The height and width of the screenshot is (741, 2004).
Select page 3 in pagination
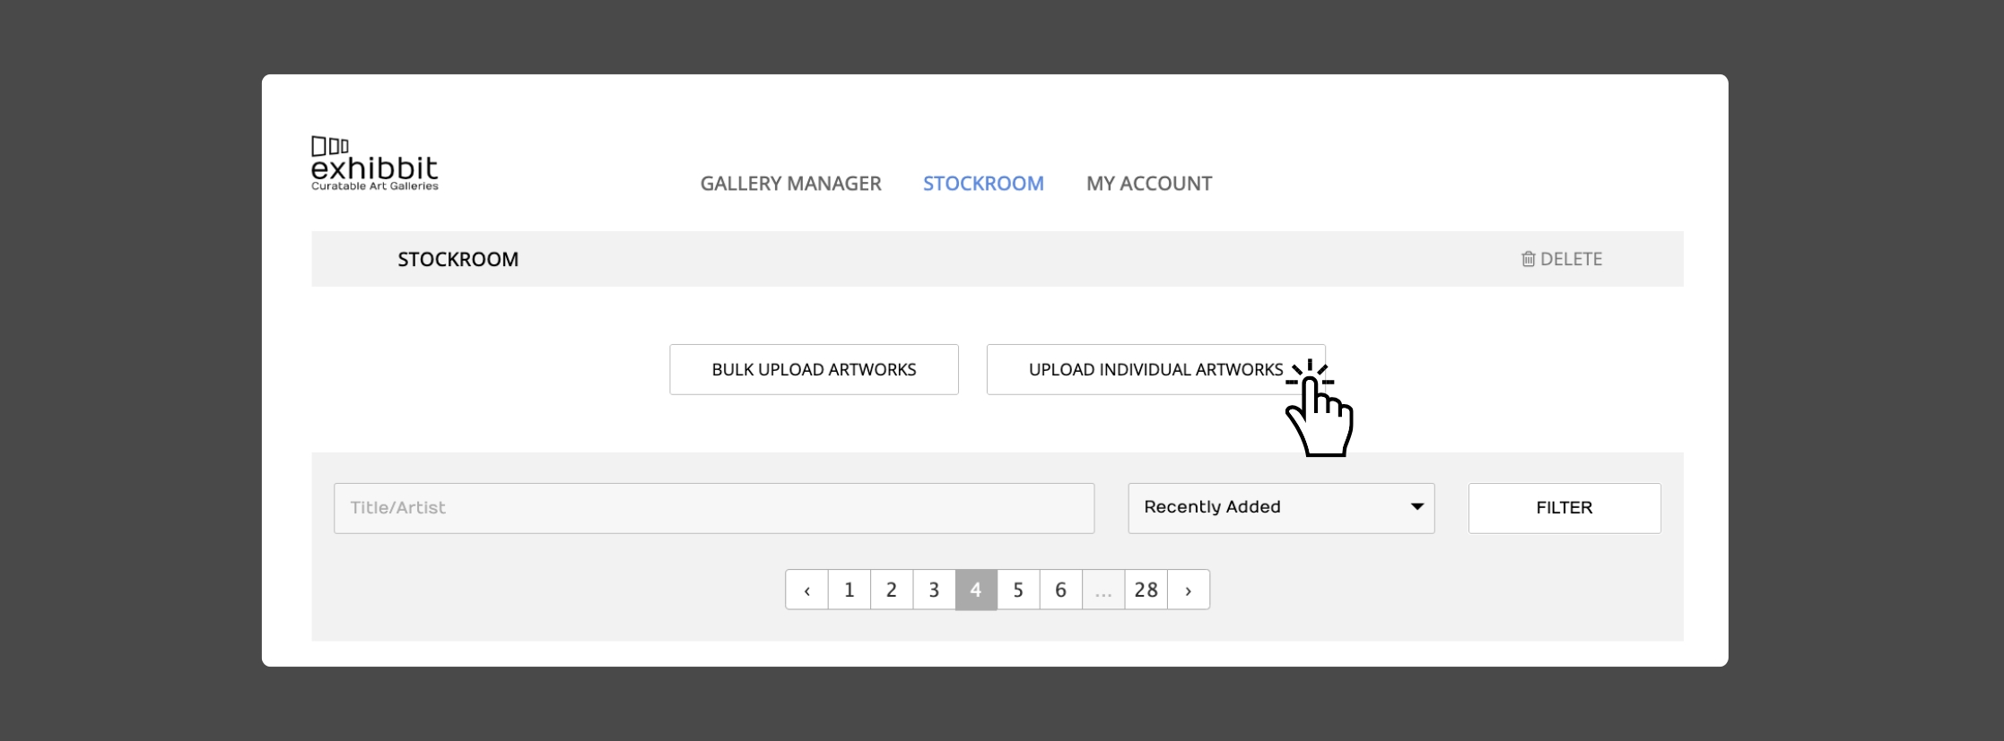(934, 590)
